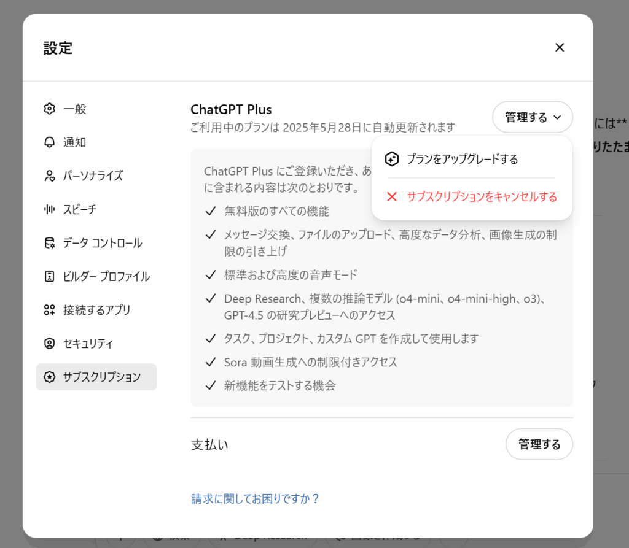Click the checkmark beside the メッセージ交換 line
This screenshot has width=629, height=548.
[211, 235]
